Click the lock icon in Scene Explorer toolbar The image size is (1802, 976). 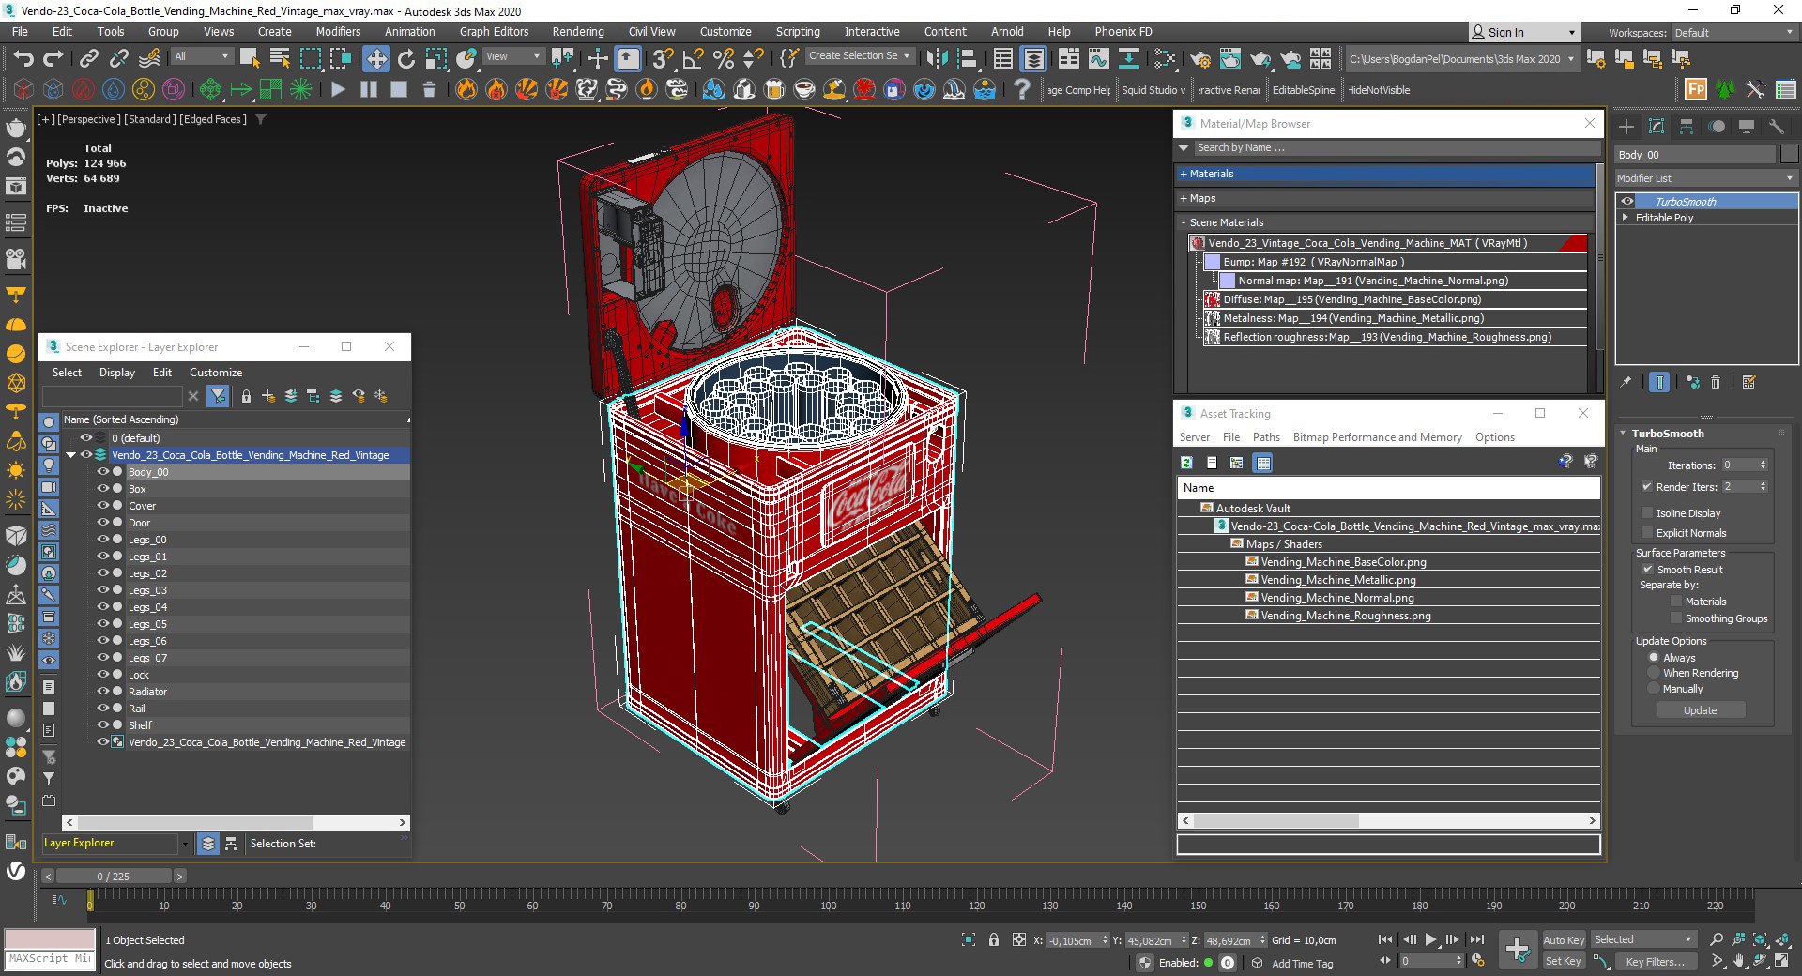coord(246,396)
